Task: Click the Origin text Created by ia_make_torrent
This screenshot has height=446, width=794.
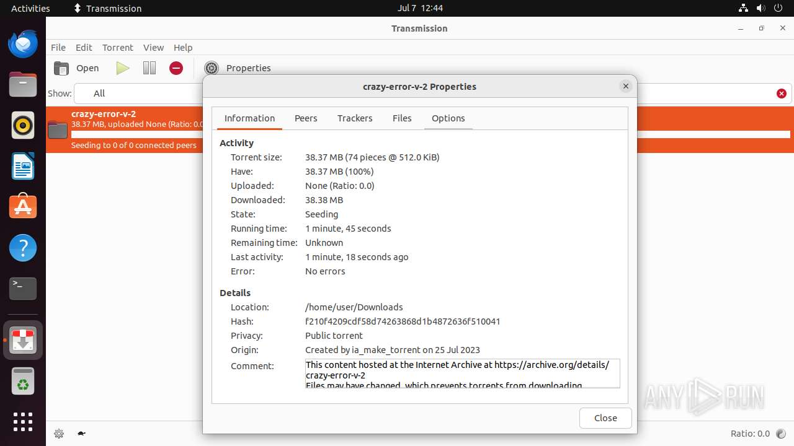Action: click(x=393, y=350)
